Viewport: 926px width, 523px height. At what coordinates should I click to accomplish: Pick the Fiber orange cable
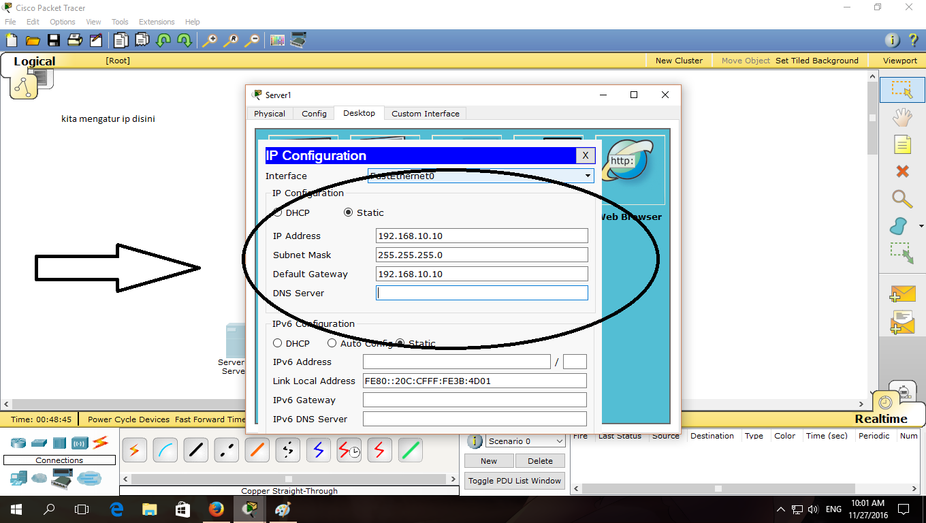[x=257, y=449]
